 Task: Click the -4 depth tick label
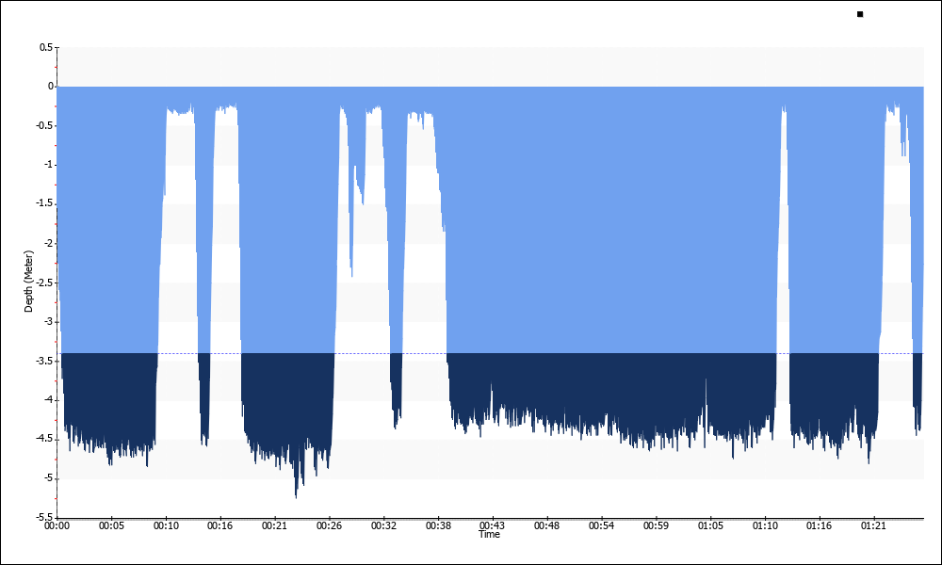[x=49, y=400]
